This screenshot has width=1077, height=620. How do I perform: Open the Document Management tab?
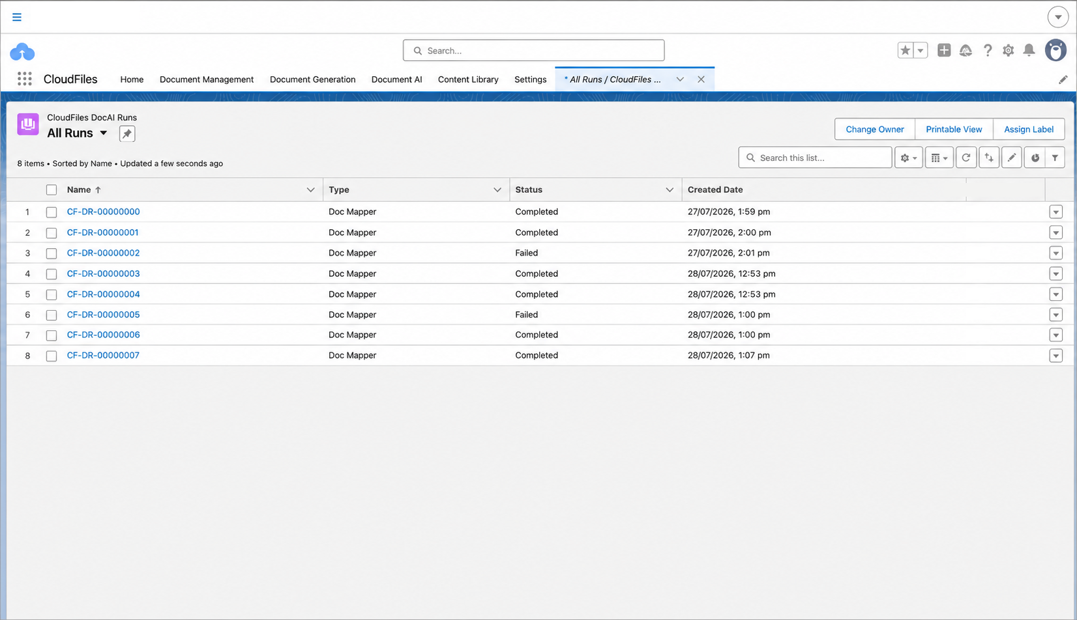point(207,79)
